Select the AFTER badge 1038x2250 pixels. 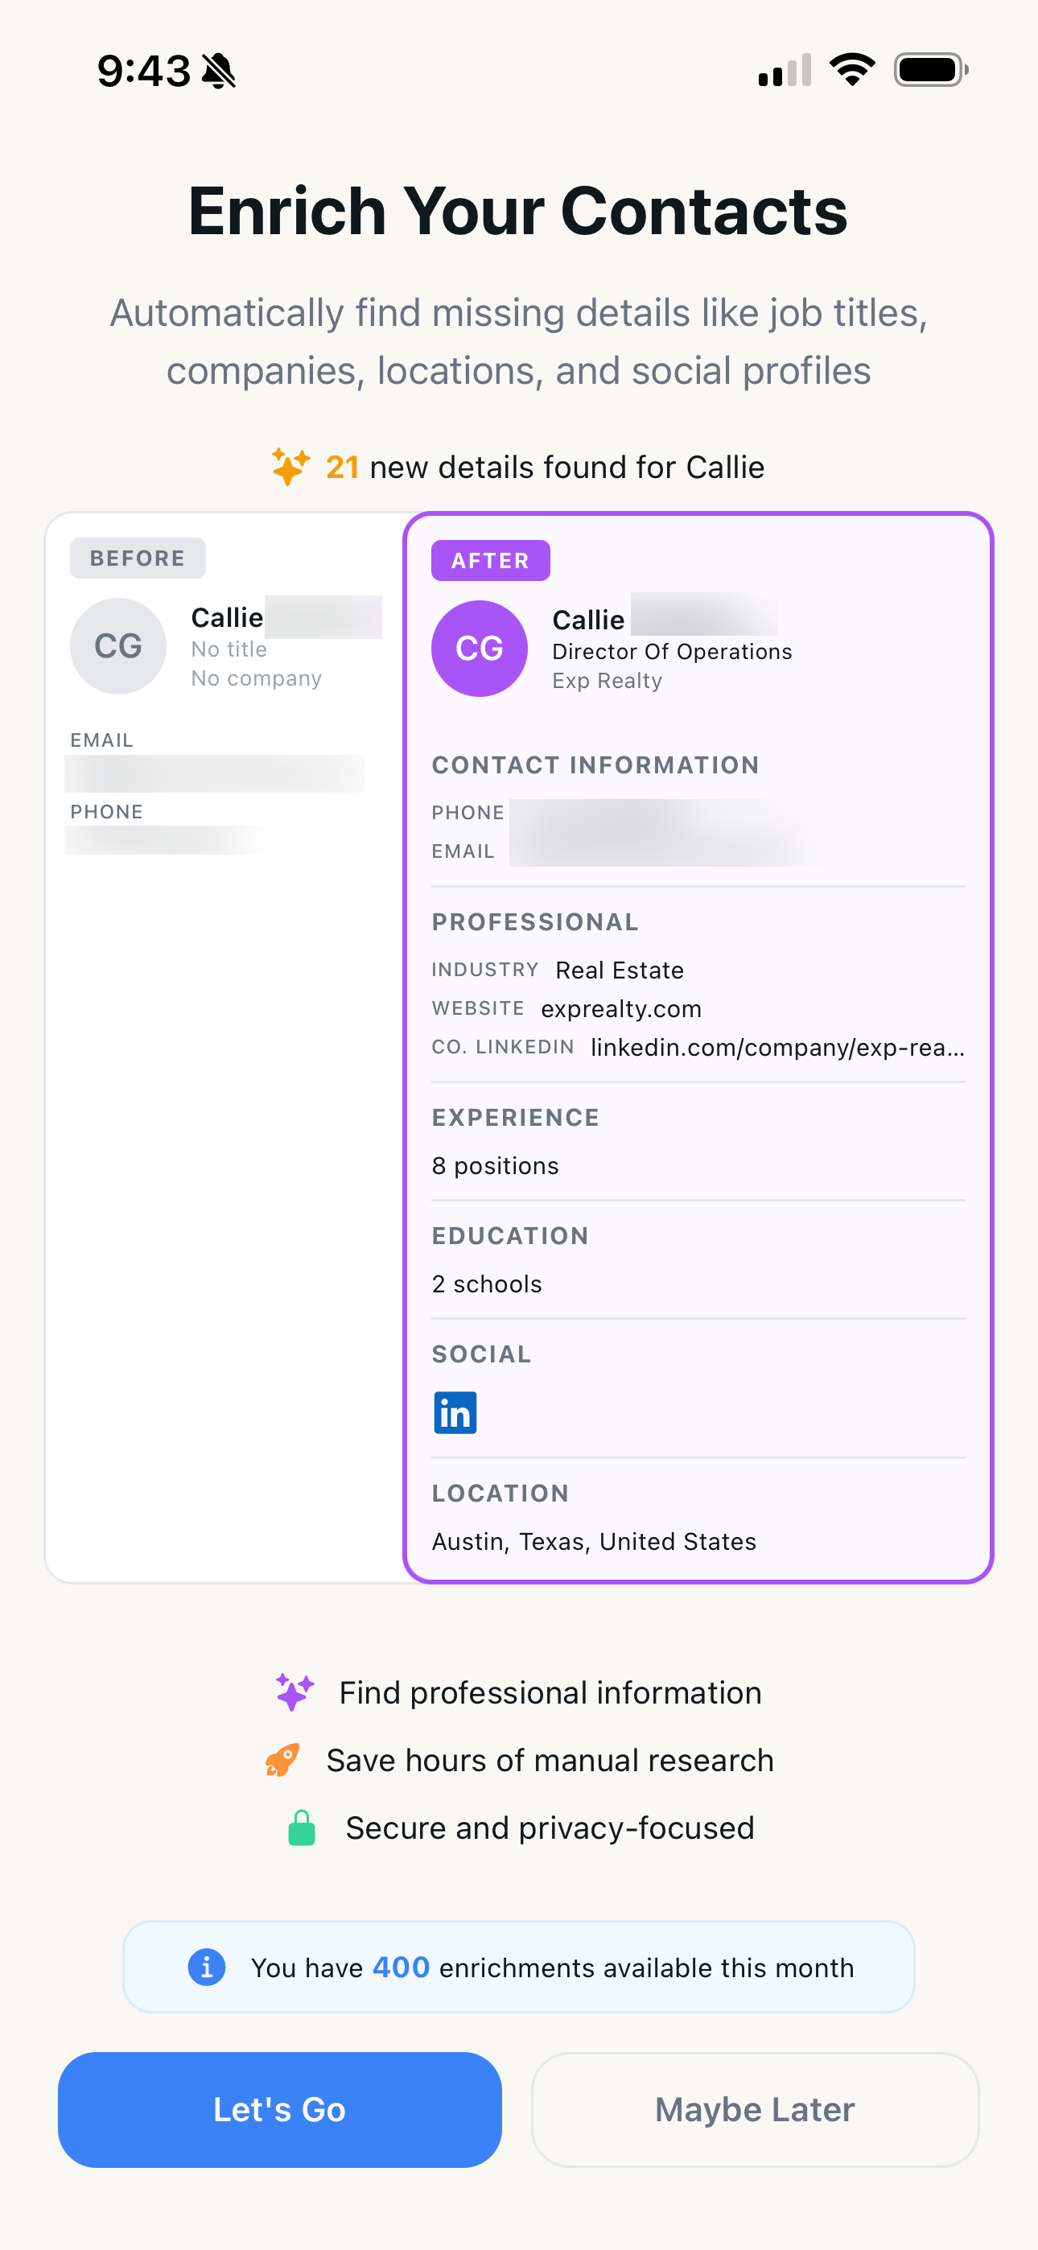(x=491, y=561)
